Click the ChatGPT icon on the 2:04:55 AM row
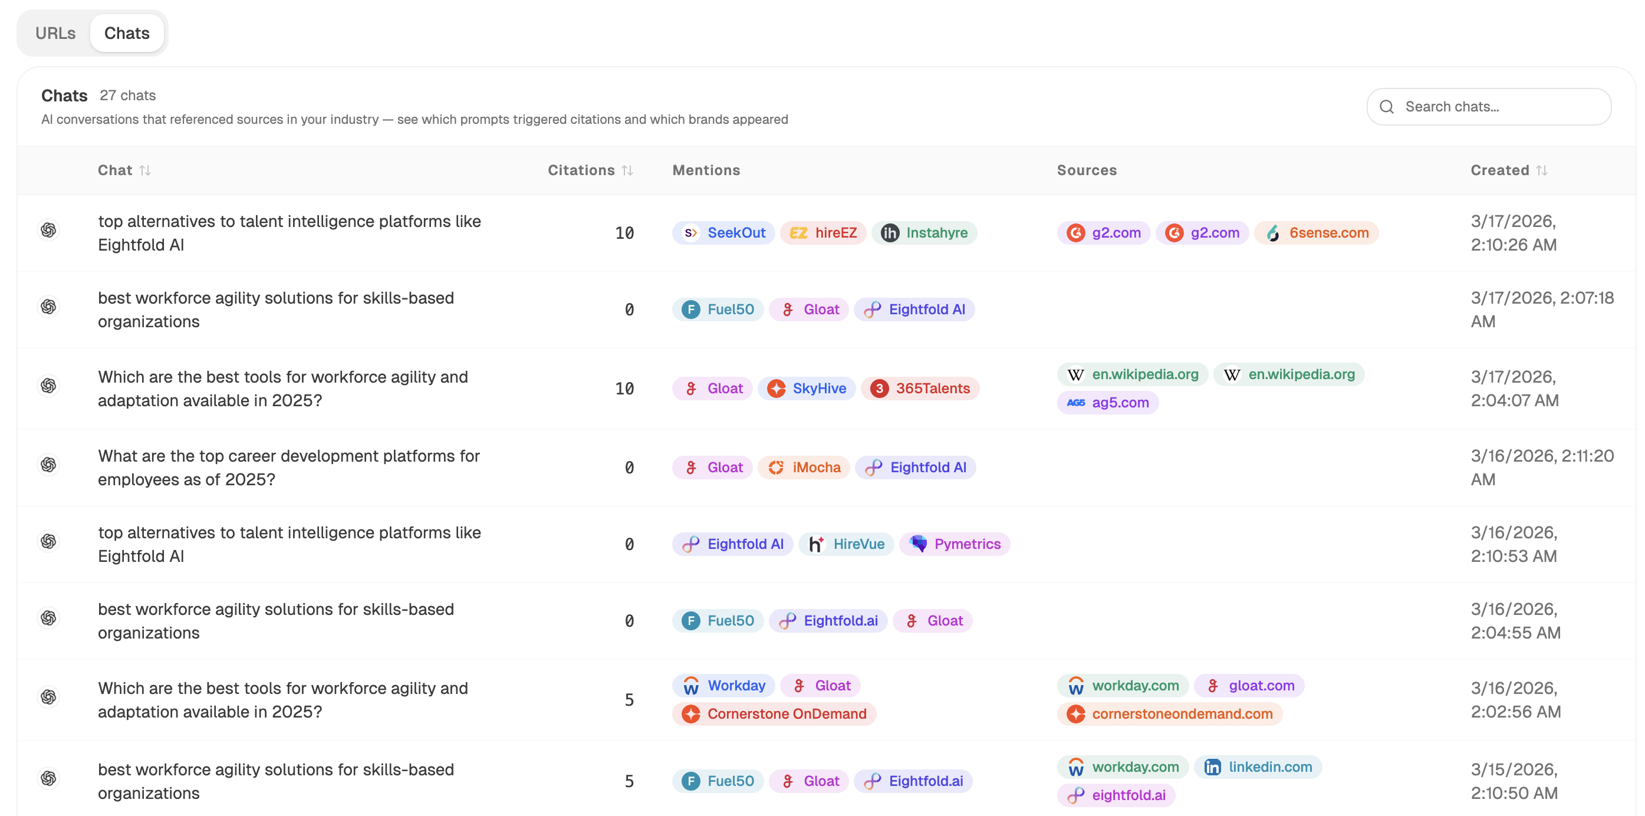Viewport: 1645px width, 816px height. (48, 618)
